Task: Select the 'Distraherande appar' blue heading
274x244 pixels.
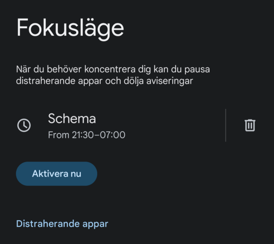Action: click(62, 224)
